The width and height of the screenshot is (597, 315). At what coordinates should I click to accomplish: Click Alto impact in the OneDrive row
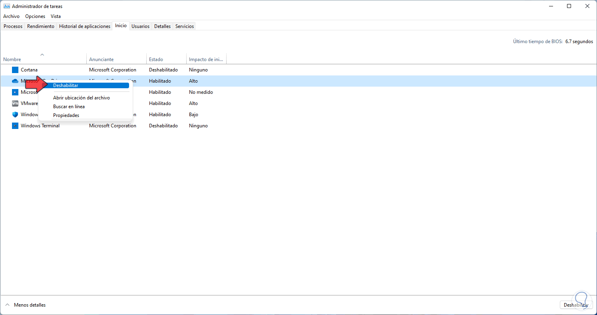pyautogui.click(x=193, y=81)
